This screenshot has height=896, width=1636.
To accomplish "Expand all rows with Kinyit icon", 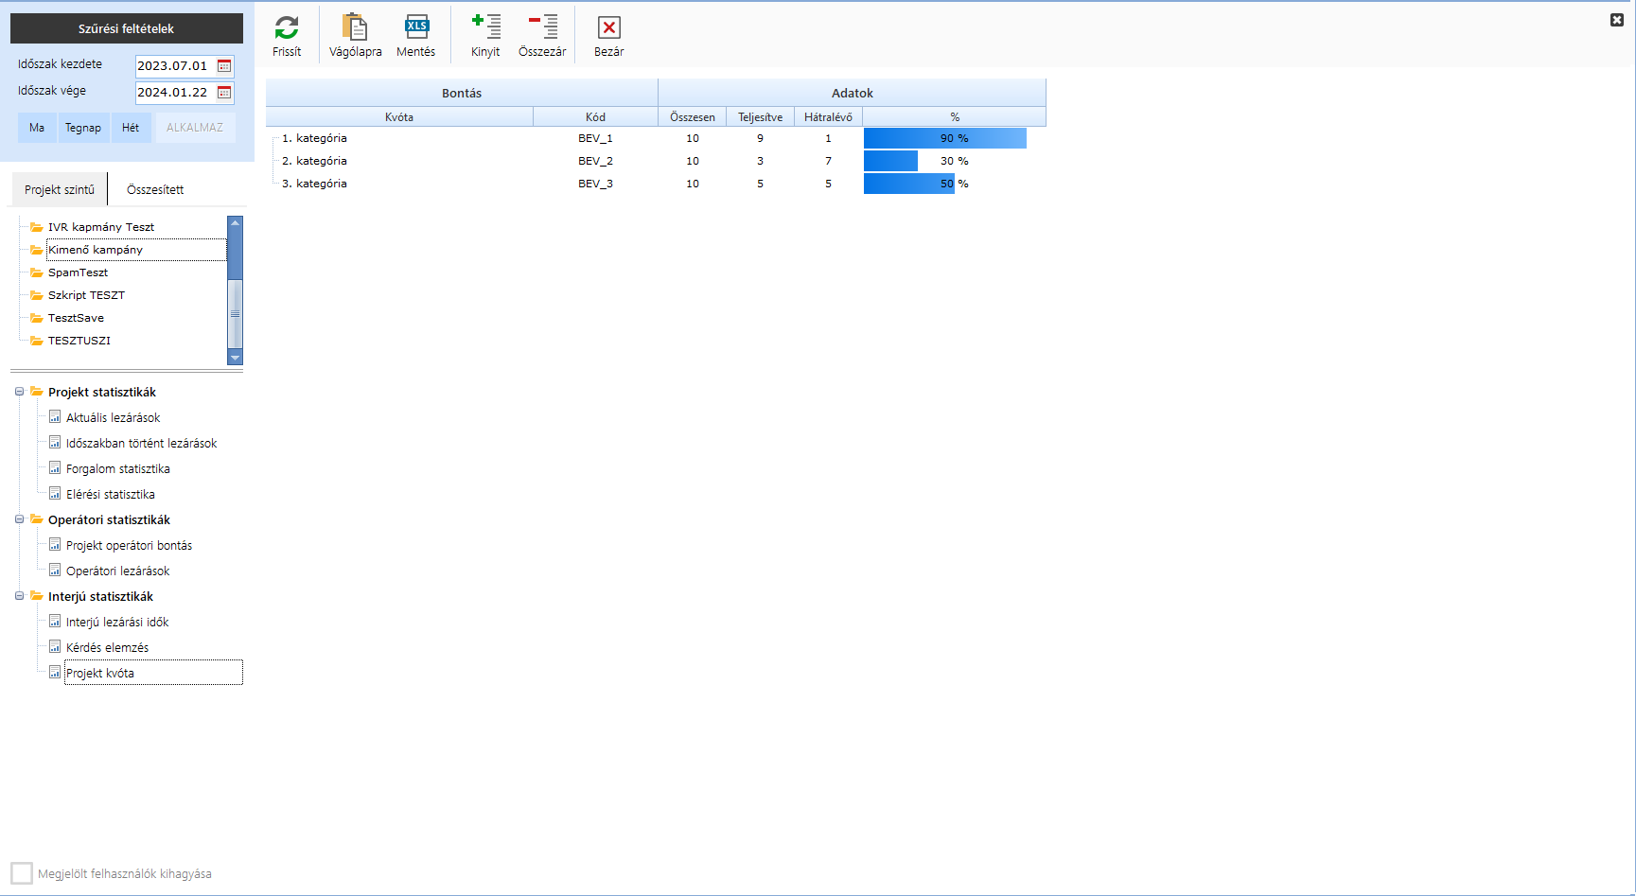I will coord(485,28).
